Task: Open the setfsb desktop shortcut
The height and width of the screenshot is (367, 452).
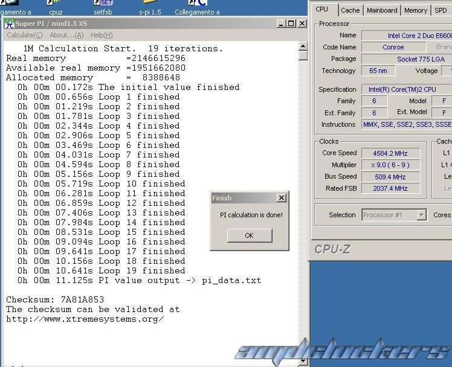Action: pyautogui.click(x=103, y=7)
